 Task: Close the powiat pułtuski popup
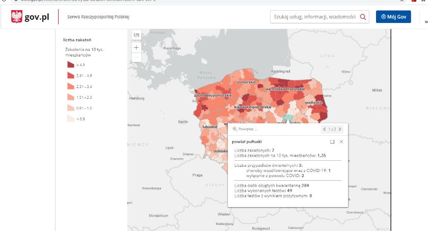tap(341, 141)
